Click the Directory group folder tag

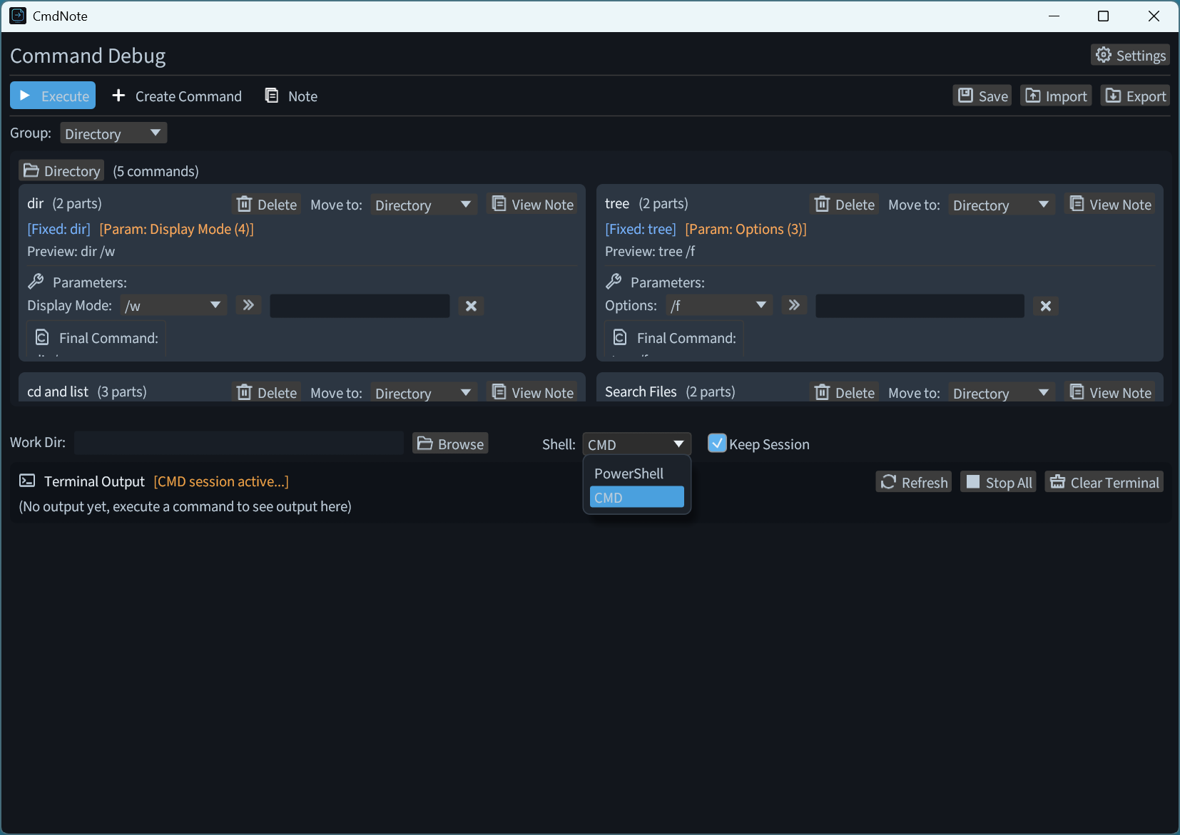click(61, 171)
